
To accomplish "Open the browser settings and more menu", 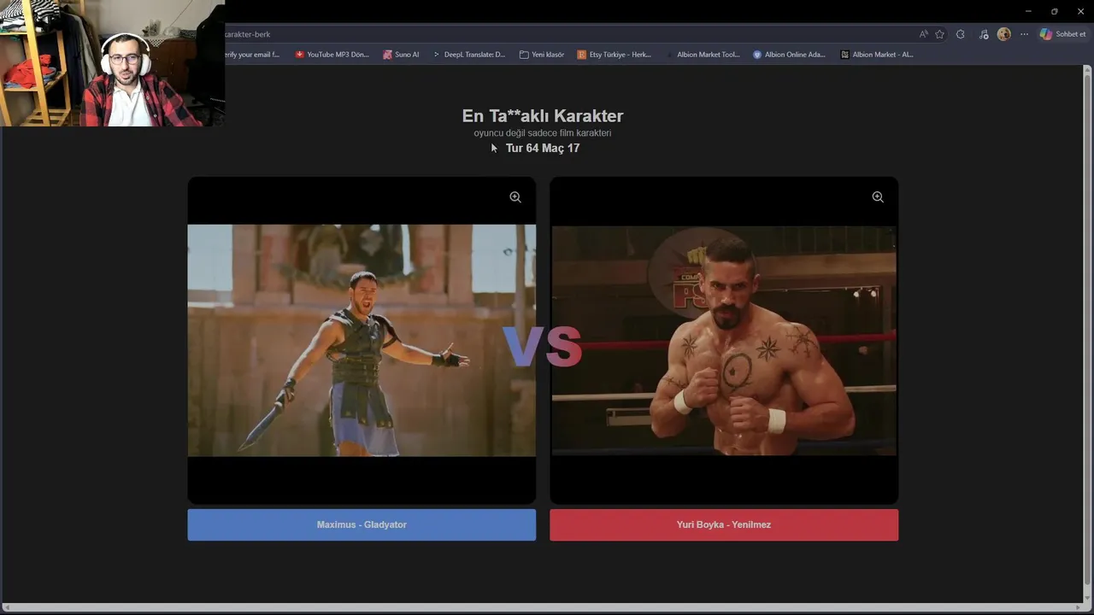I will pyautogui.click(x=1024, y=34).
